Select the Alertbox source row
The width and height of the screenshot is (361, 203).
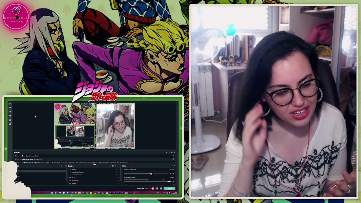coord(94,169)
